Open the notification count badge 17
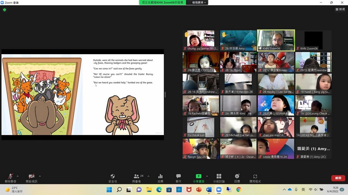Image resolution: width=348 pixels, height=195 pixels. coord(342,190)
